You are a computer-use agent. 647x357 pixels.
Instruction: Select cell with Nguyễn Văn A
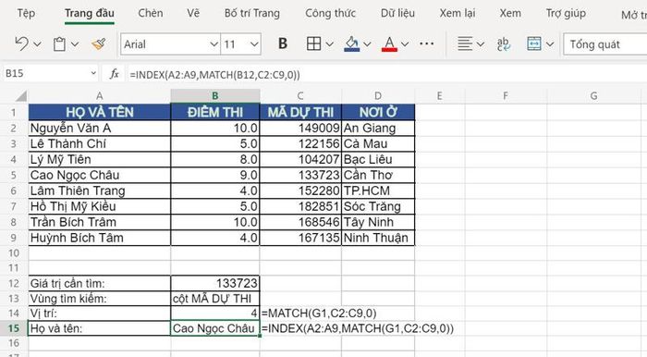click(x=100, y=129)
